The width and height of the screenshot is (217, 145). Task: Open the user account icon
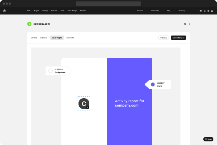pyautogui.click(x=212, y=11)
